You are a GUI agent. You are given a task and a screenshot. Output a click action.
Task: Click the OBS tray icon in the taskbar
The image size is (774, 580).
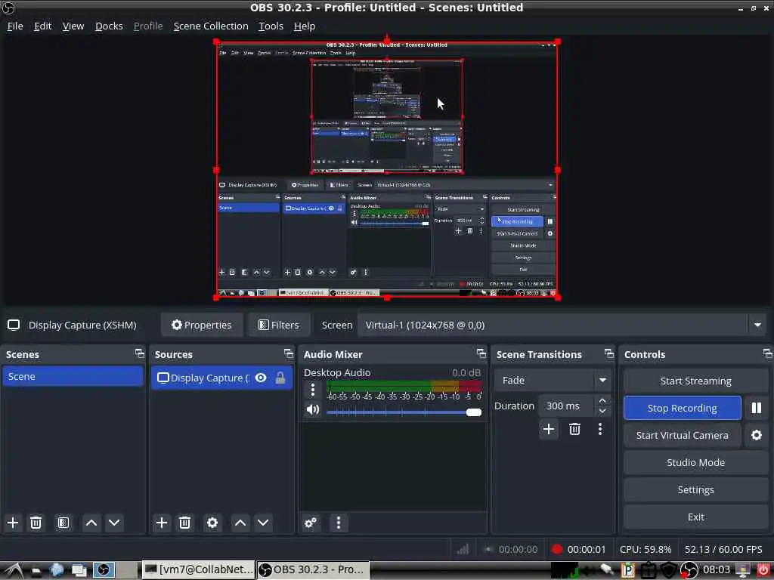689,569
